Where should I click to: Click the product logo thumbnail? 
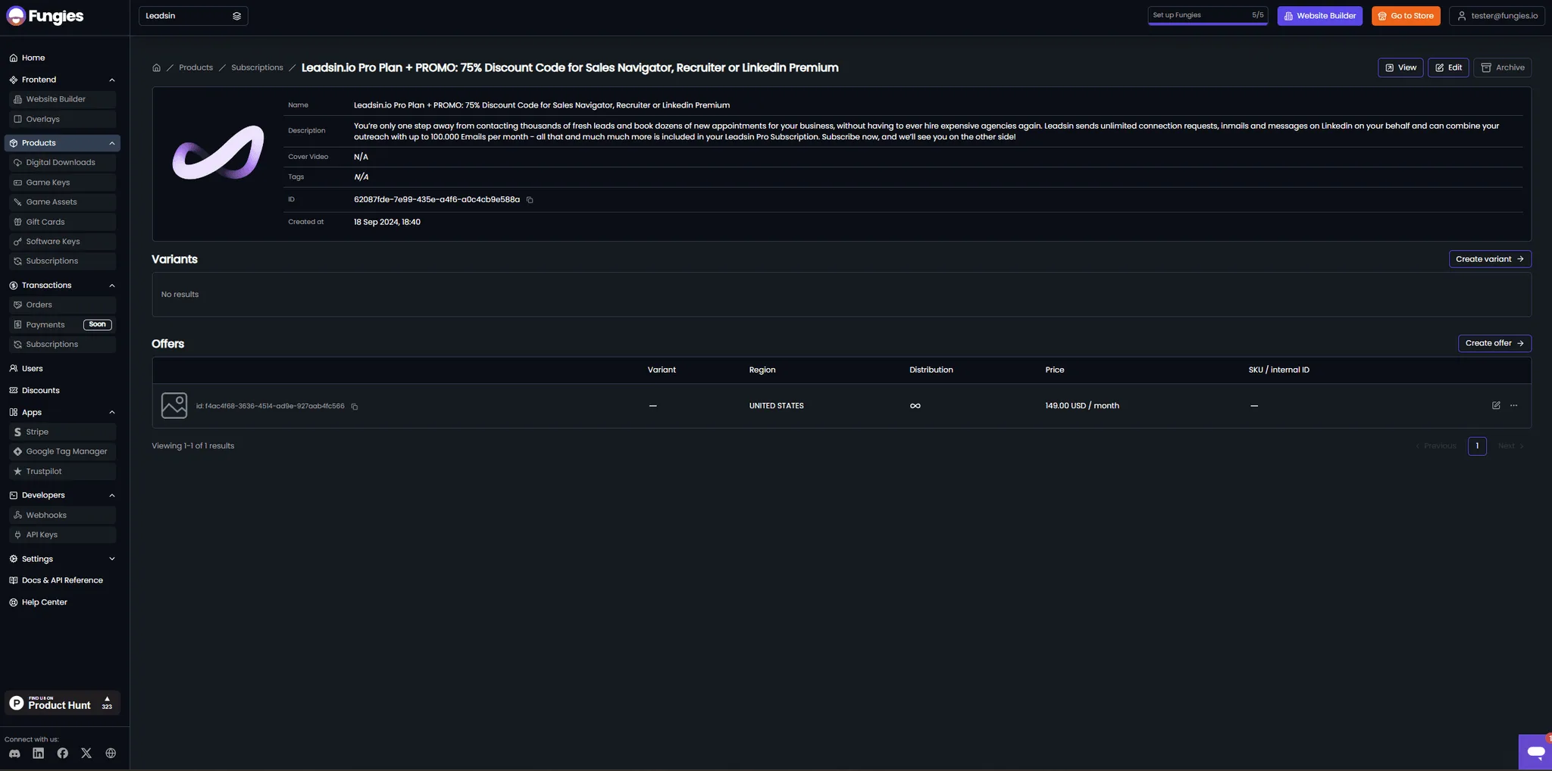click(x=218, y=153)
